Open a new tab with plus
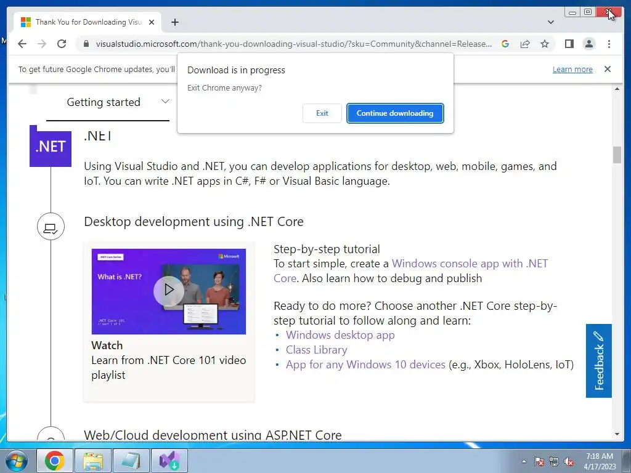The width and height of the screenshot is (631, 473). tap(174, 22)
